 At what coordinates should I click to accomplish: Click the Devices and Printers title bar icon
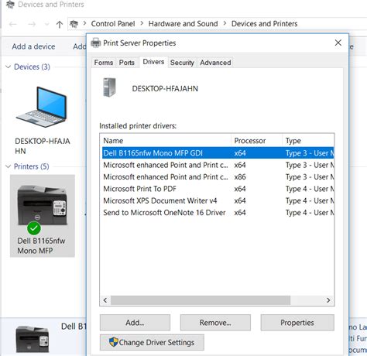pyautogui.click(x=10, y=5)
